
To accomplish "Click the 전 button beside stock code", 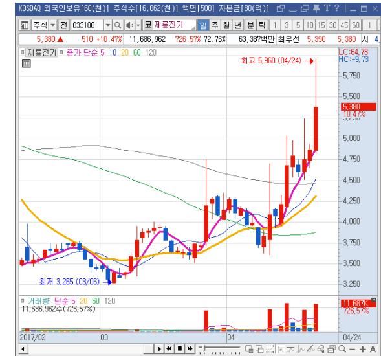I will coord(63,25).
